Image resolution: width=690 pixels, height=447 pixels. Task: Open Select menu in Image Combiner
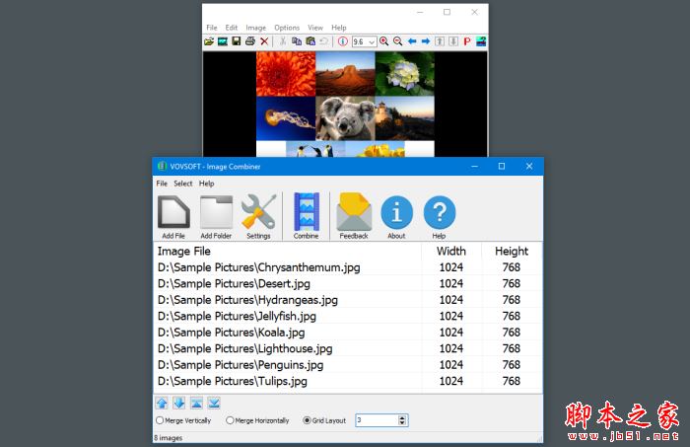point(183,184)
